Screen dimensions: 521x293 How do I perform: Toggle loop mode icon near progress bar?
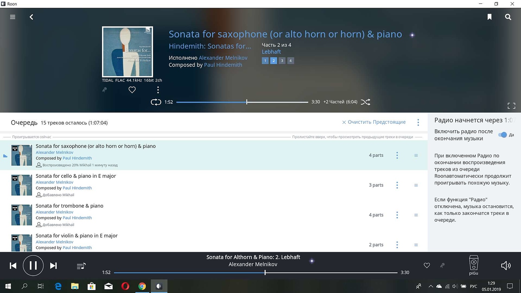(x=156, y=102)
